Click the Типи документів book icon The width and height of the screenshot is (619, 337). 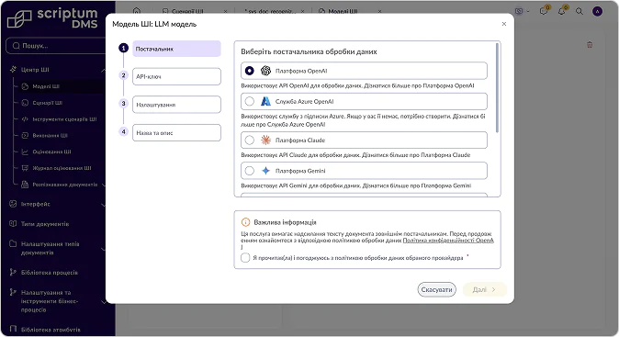(13, 224)
